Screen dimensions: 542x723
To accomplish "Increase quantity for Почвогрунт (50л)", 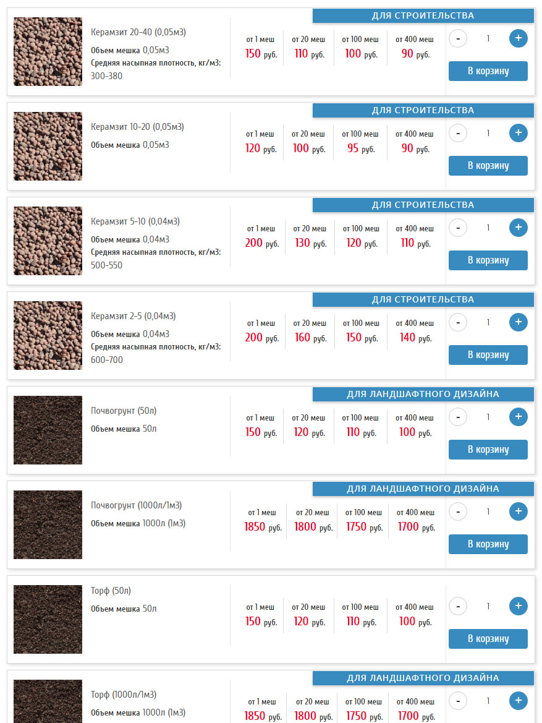I will (x=518, y=417).
